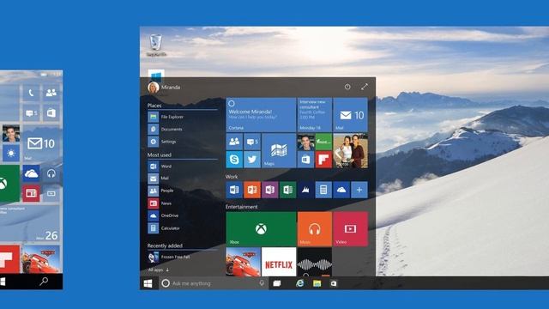
Task: Launch the Skype tile
Action: (x=234, y=160)
